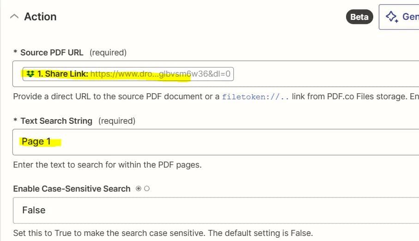419x241 pixels.
Task: Click the Action section heading
Action: [40, 17]
